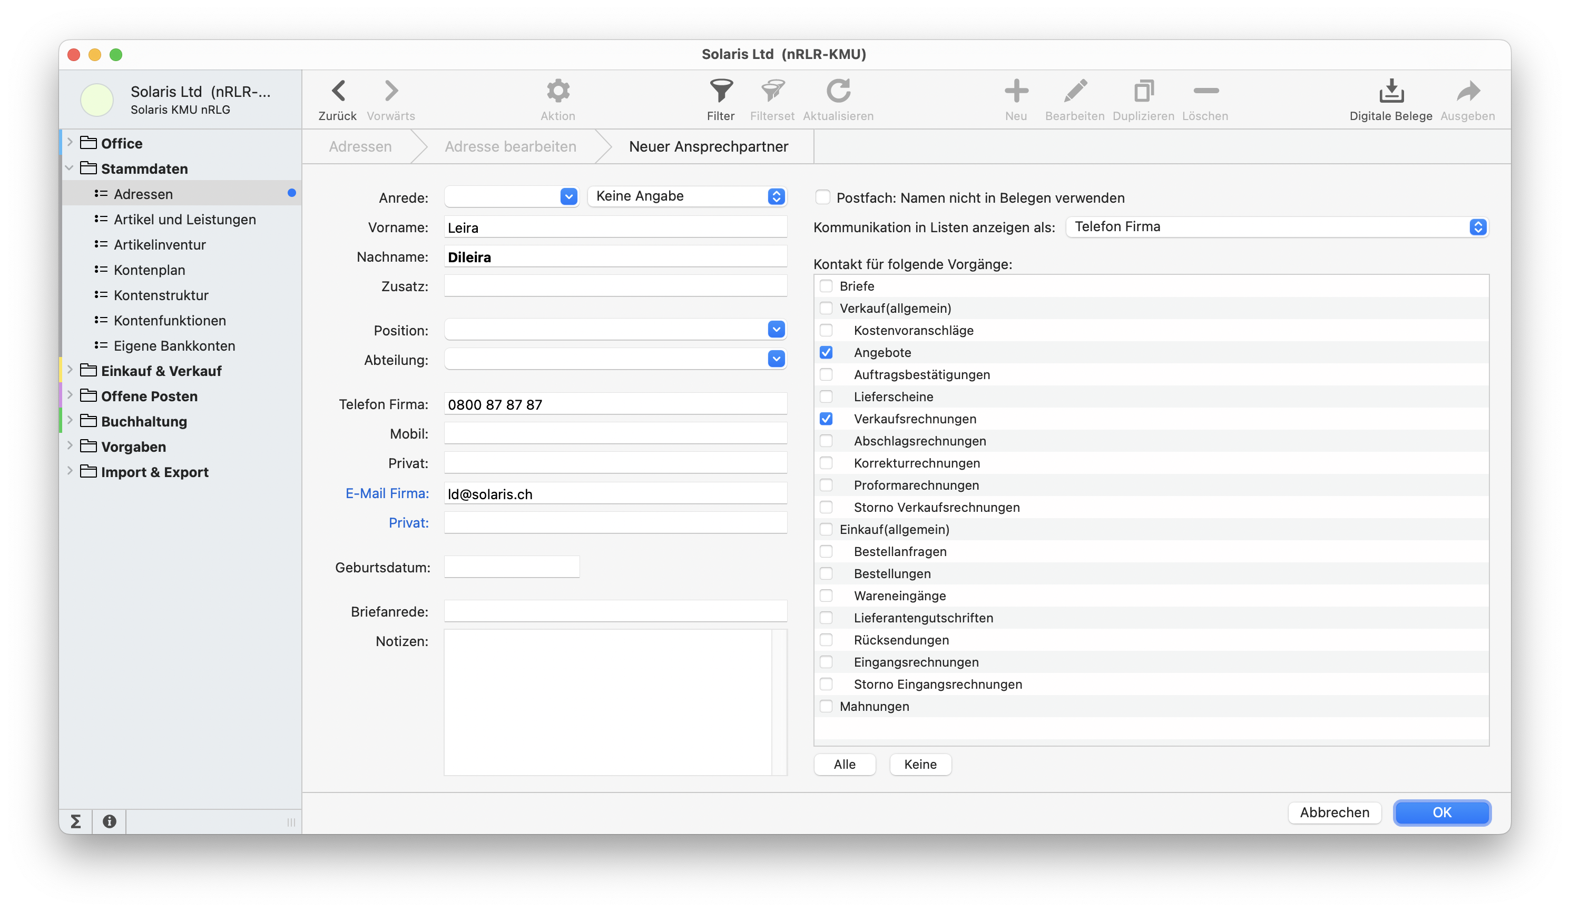1570x912 pixels.
Task: Click the light green company color circle
Action: (96, 100)
